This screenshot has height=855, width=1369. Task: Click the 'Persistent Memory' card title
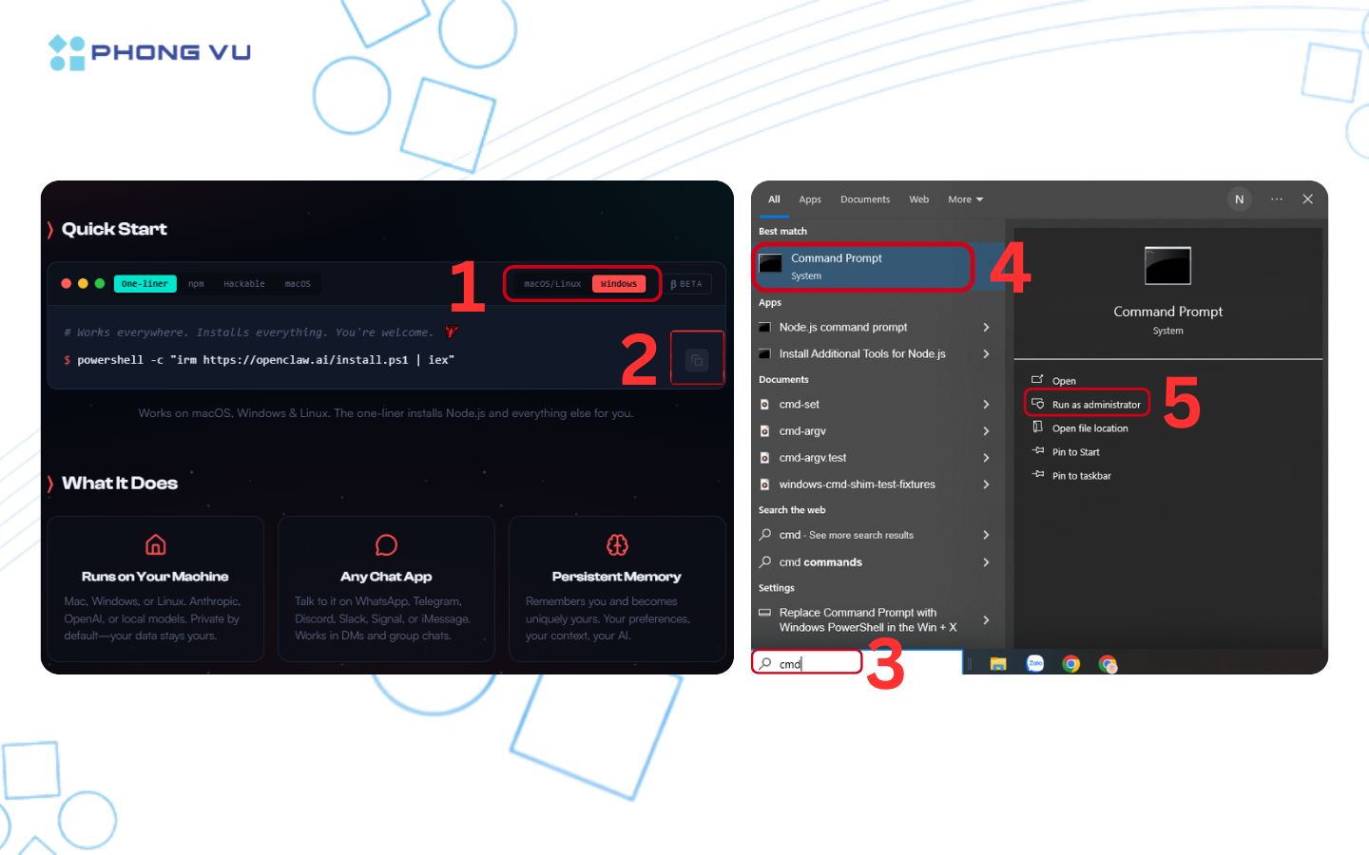[617, 577]
